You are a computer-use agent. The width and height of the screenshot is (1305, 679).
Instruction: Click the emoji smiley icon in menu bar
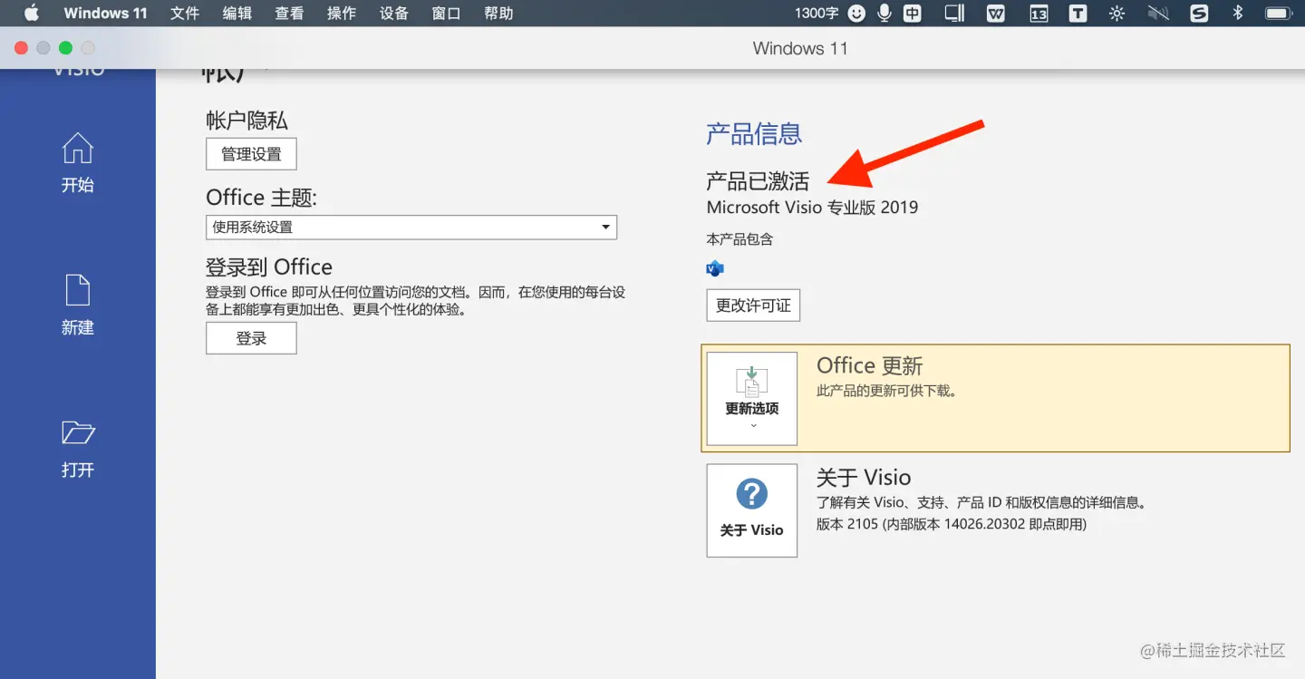856,14
